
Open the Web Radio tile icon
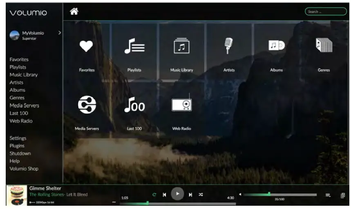(x=182, y=103)
